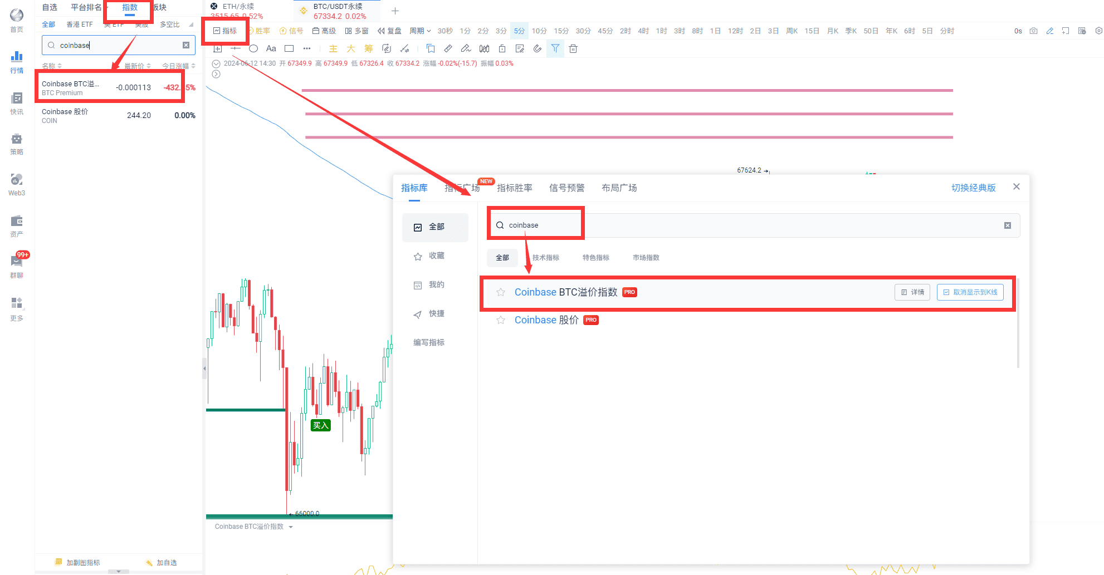Click the trash delete drawings icon
Image resolution: width=1104 pixels, height=575 pixels.
[x=573, y=48]
